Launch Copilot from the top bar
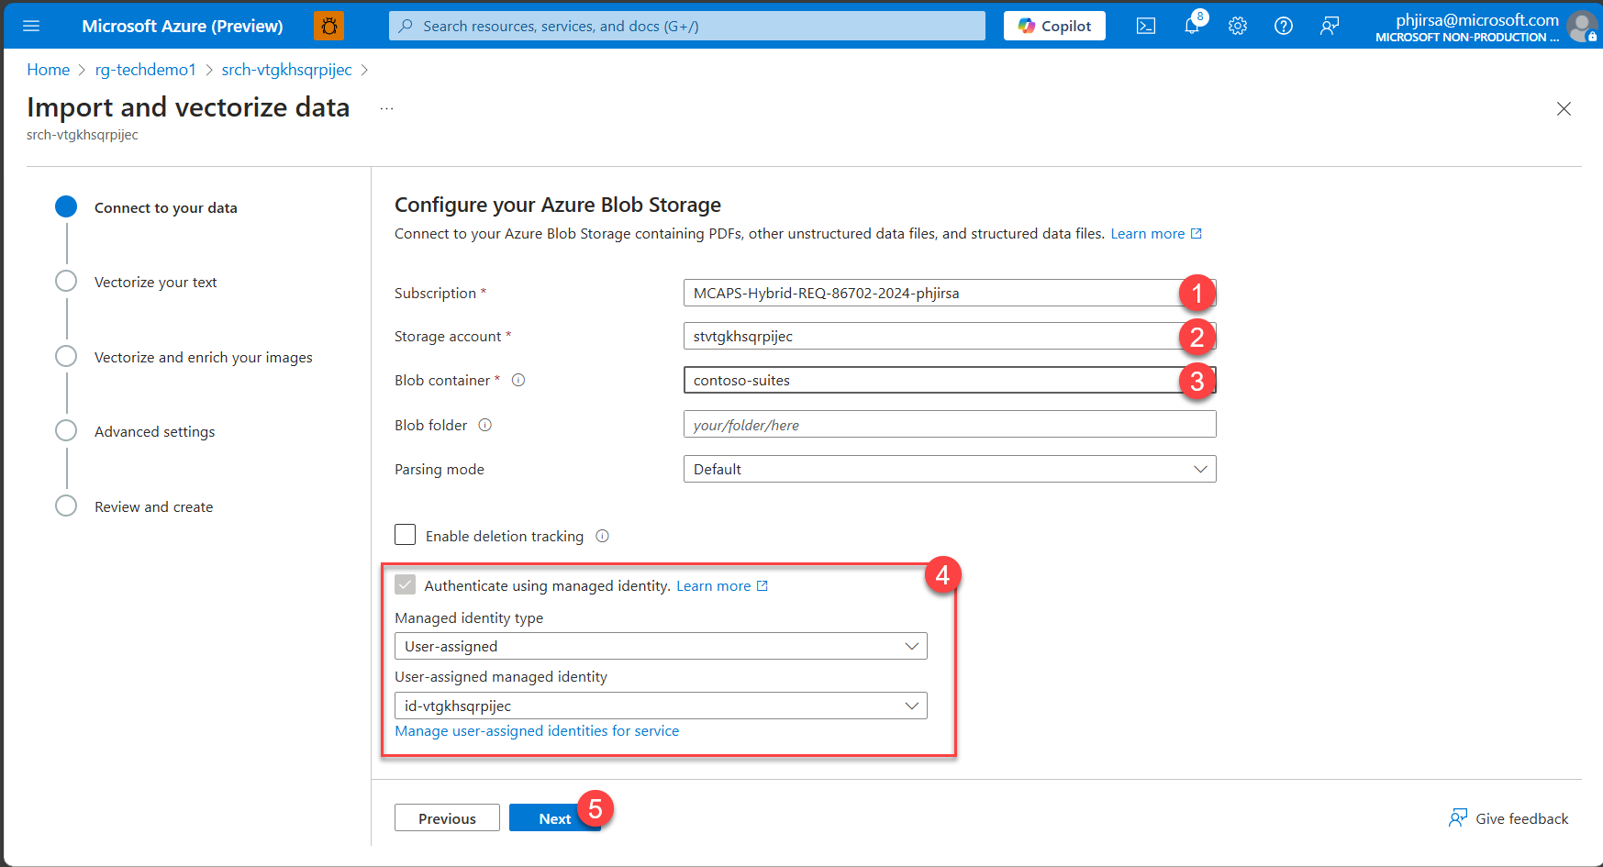Image resolution: width=1603 pixels, height=867 pixels. pyautogui.click(x=1053, y=26)
